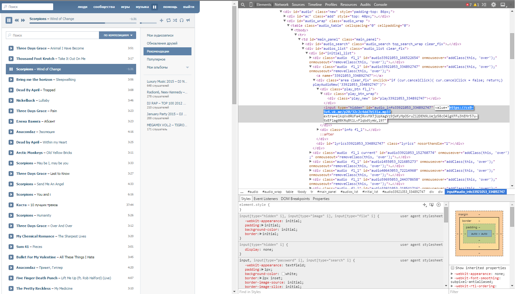Toggle shuffle mode in the audio player
Viewport: 516px width, 294px height.
coord(175,20)
